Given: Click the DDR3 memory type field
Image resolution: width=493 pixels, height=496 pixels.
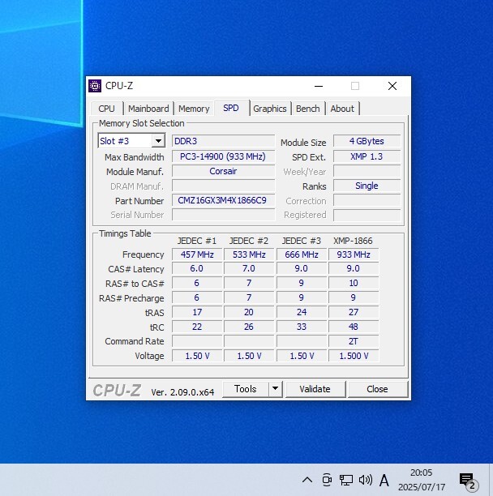Looking at the screenshot, I should click(224, 141).
